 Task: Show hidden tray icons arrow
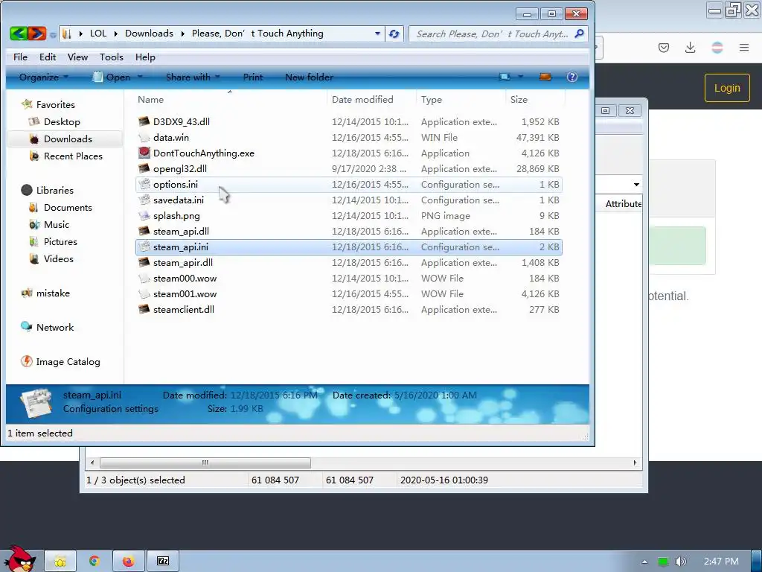(644, 562)
